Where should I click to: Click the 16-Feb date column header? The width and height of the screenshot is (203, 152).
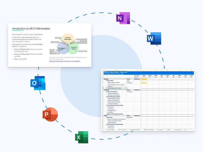[x=191, y=75]
